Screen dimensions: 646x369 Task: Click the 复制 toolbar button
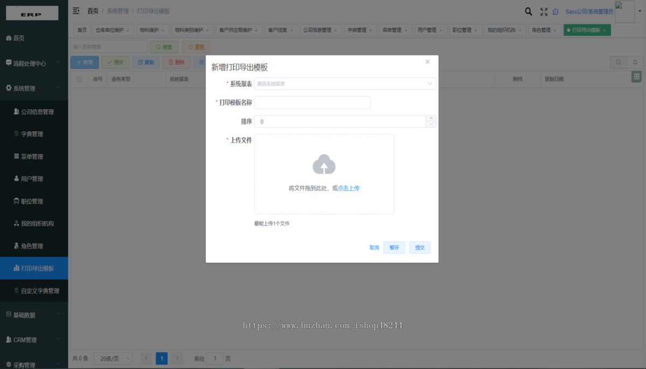click(146, 62)
